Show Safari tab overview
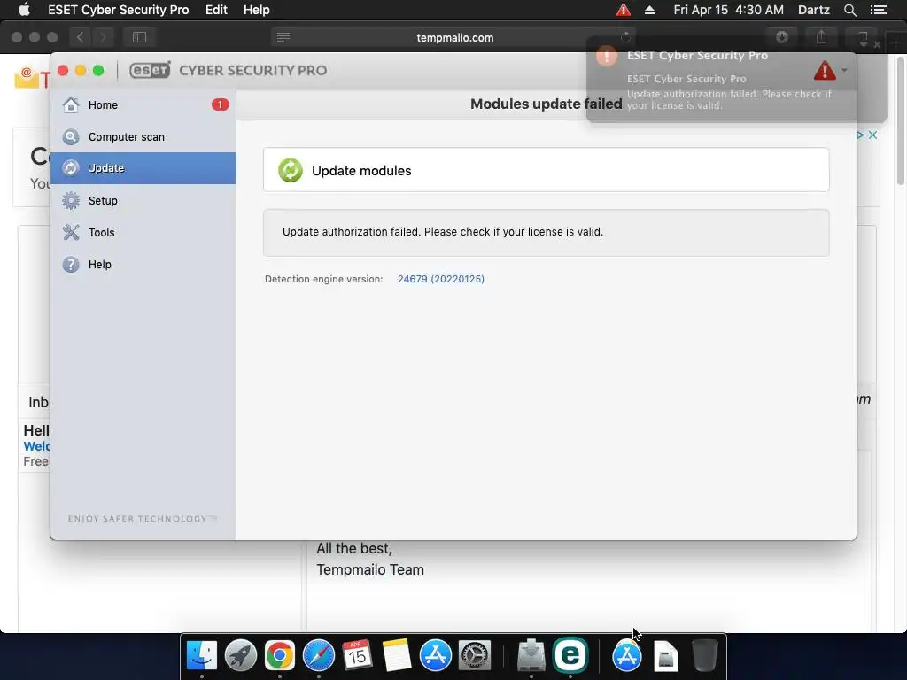The width and height of the screenshot is (907, 680). (x=861, y=37)
